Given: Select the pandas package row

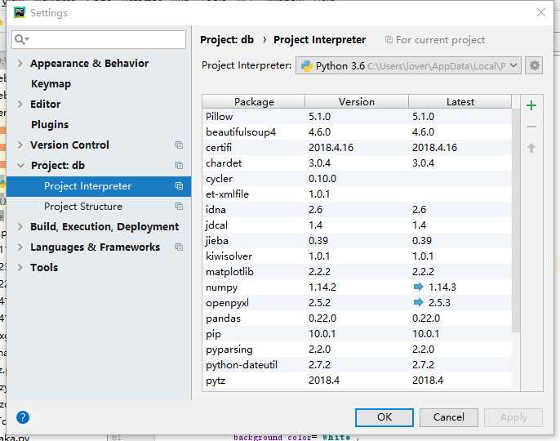Looking at the screenshot, I should pyautogui.click(x=357, y=318).
